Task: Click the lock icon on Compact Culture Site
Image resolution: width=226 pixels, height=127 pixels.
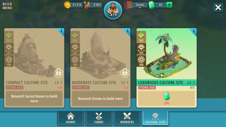Action: coord(58,73)
